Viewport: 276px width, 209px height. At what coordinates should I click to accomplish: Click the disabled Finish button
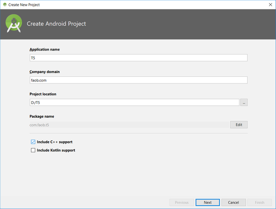pyautogui.click(x=260, y=203)
